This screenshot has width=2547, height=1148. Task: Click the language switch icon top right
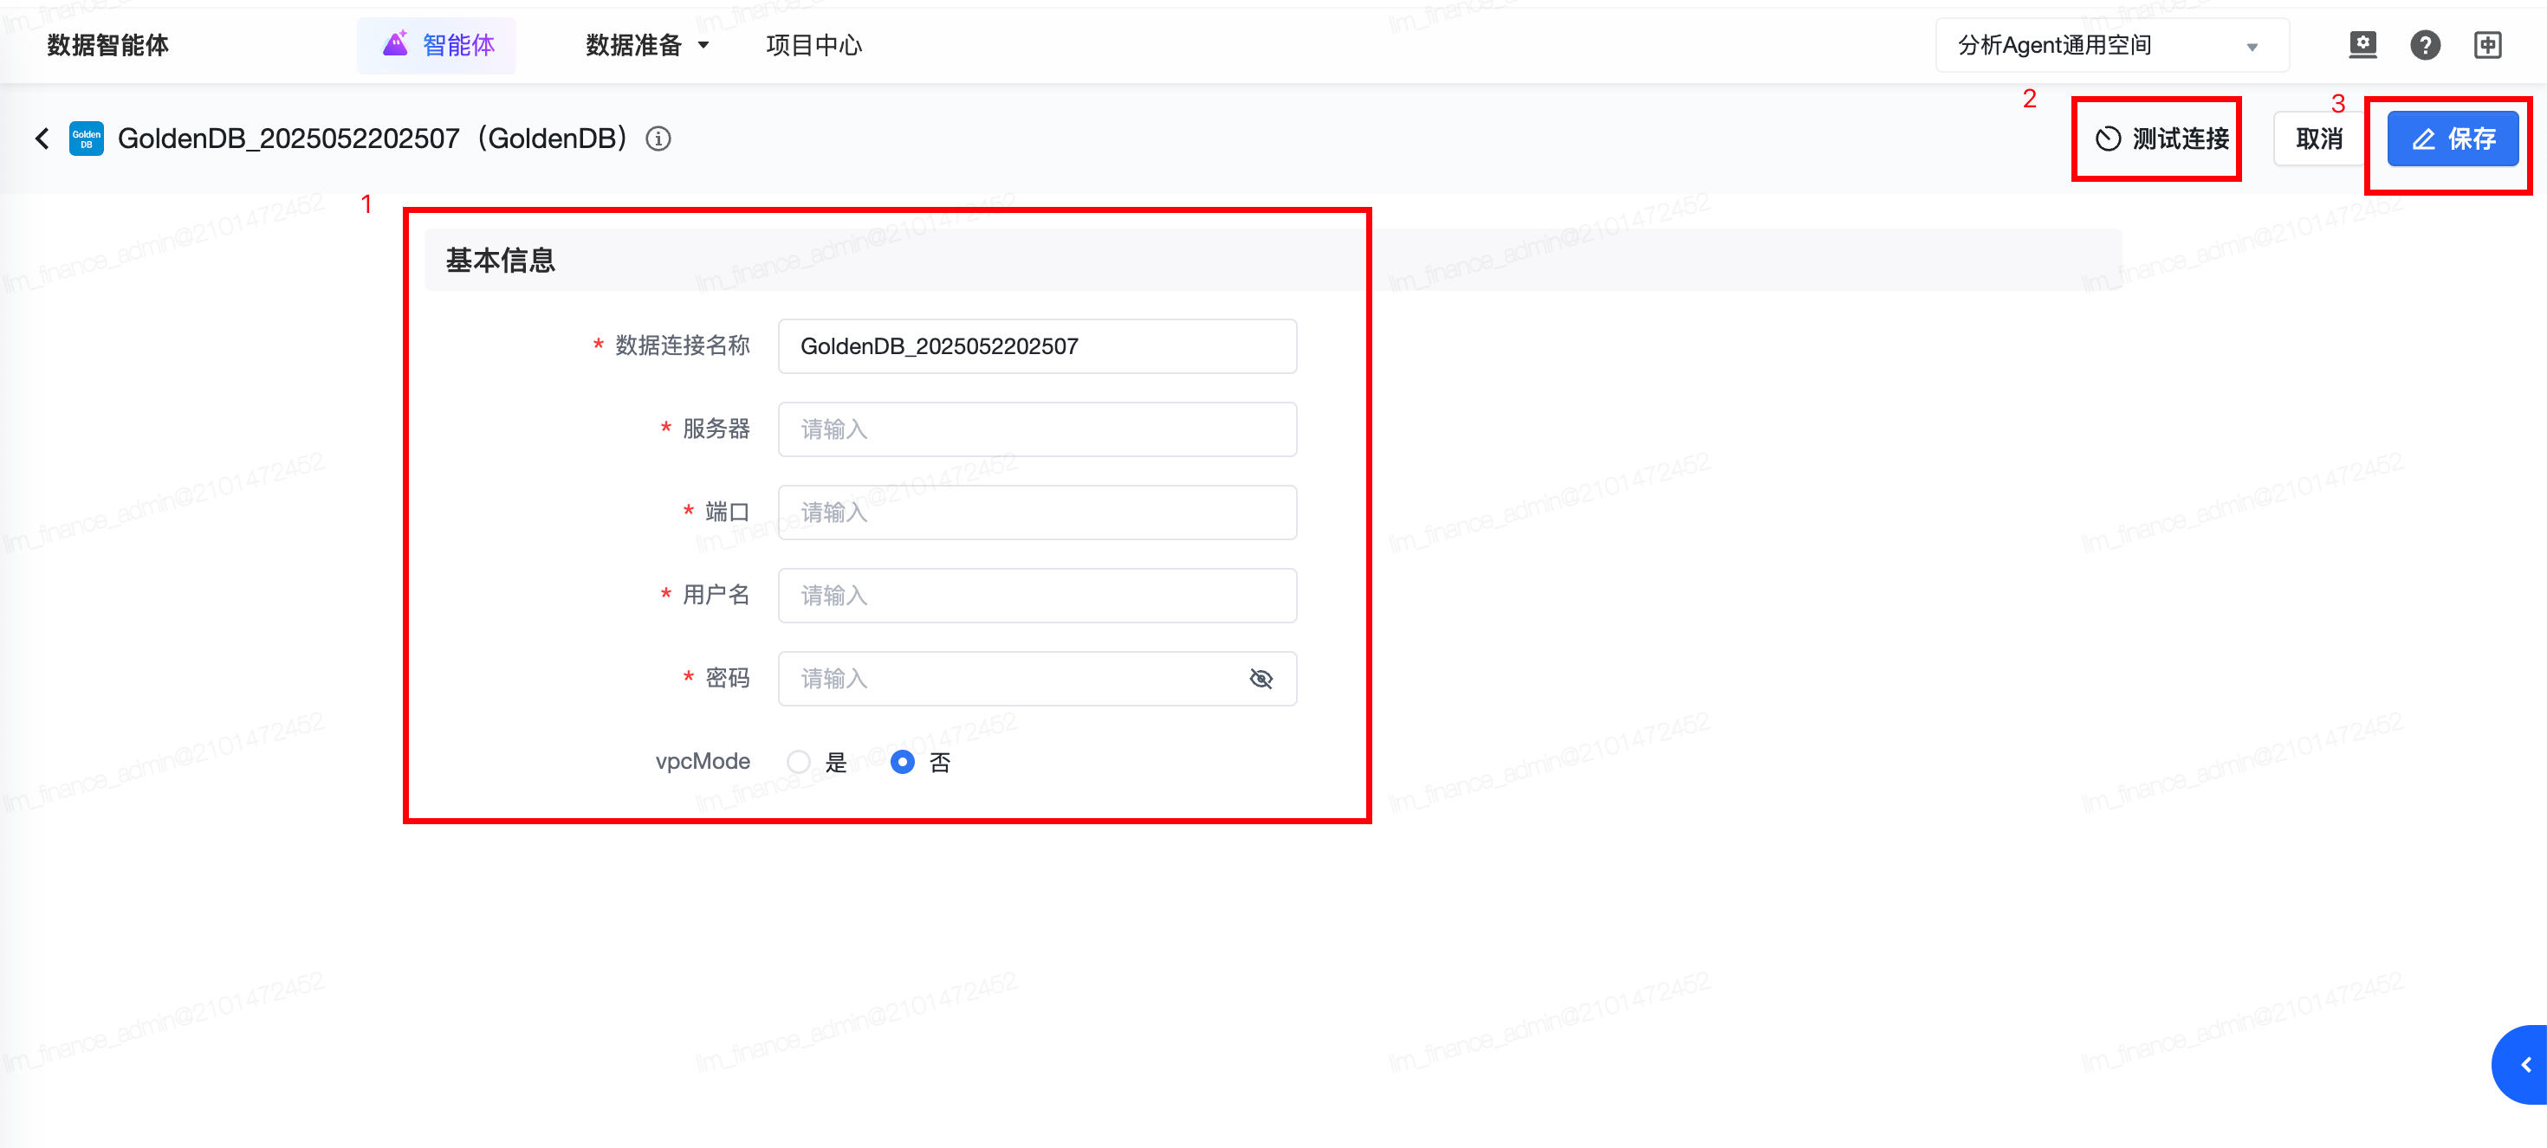[x=2488, y=44]
